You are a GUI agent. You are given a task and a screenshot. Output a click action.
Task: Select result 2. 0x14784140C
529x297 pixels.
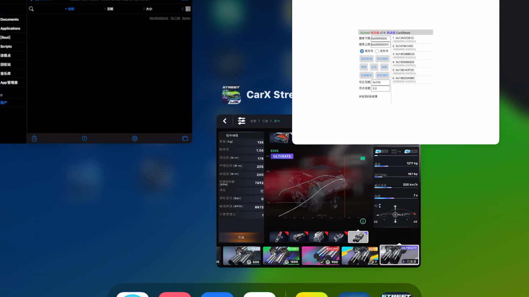[412, 48]
